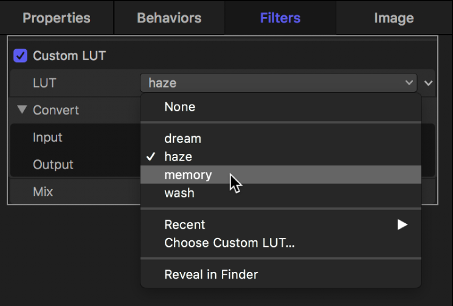Image resolution: width=453 pixels, height=306 pixels.
Task: Open the Behaviors tab
Action: click(x=170, y=18)
